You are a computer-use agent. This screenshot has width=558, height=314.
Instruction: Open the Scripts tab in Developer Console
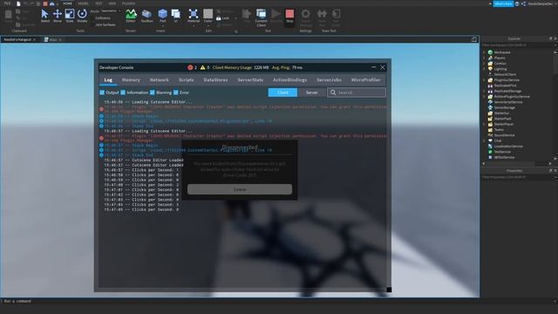tap(186, 80)
